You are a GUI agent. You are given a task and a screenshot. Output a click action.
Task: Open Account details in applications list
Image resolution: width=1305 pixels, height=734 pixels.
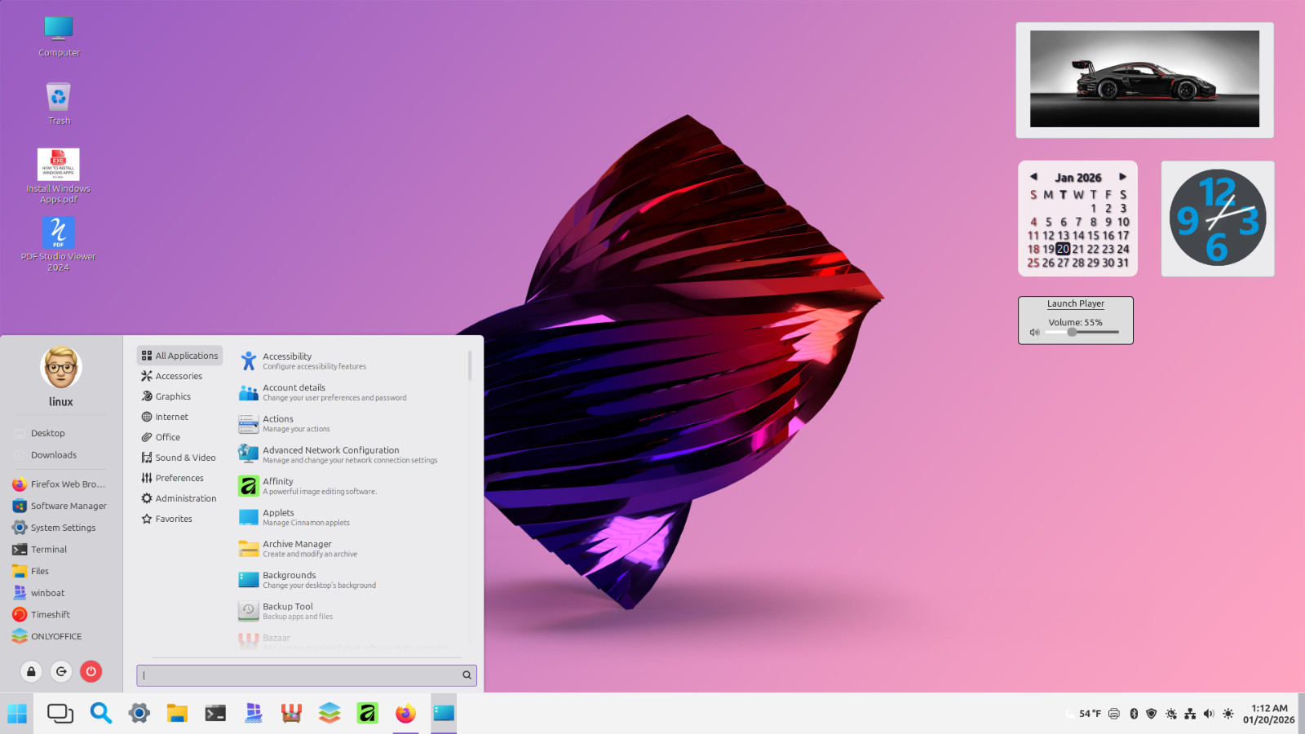click(351, 392)
